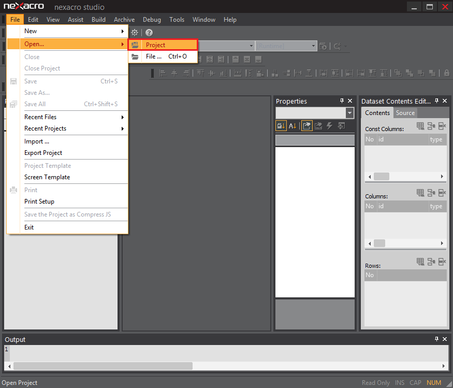Screen dimensions: 453x388
Task: Select Project in Open submenu
Action: pyautogui.click(x=163, y=45)
